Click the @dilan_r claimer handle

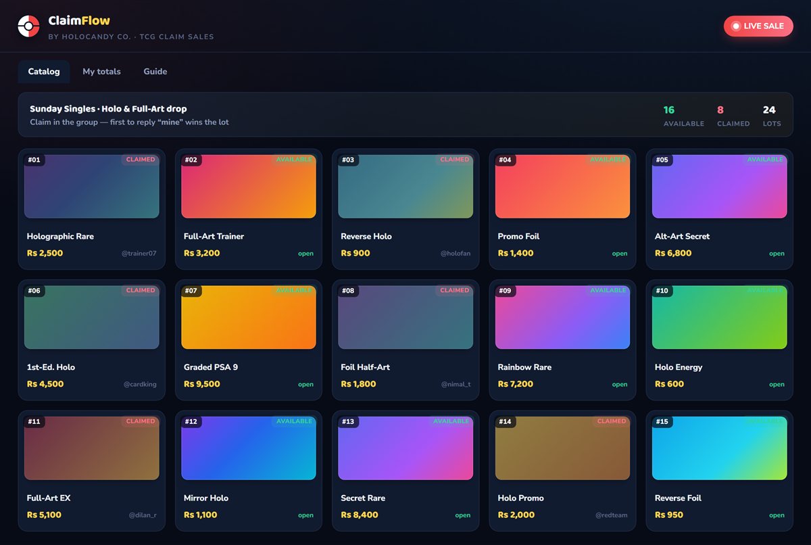(x=143, y=515)
